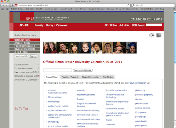
Task: Switch to Student Information tab
Action: [90, 77]
